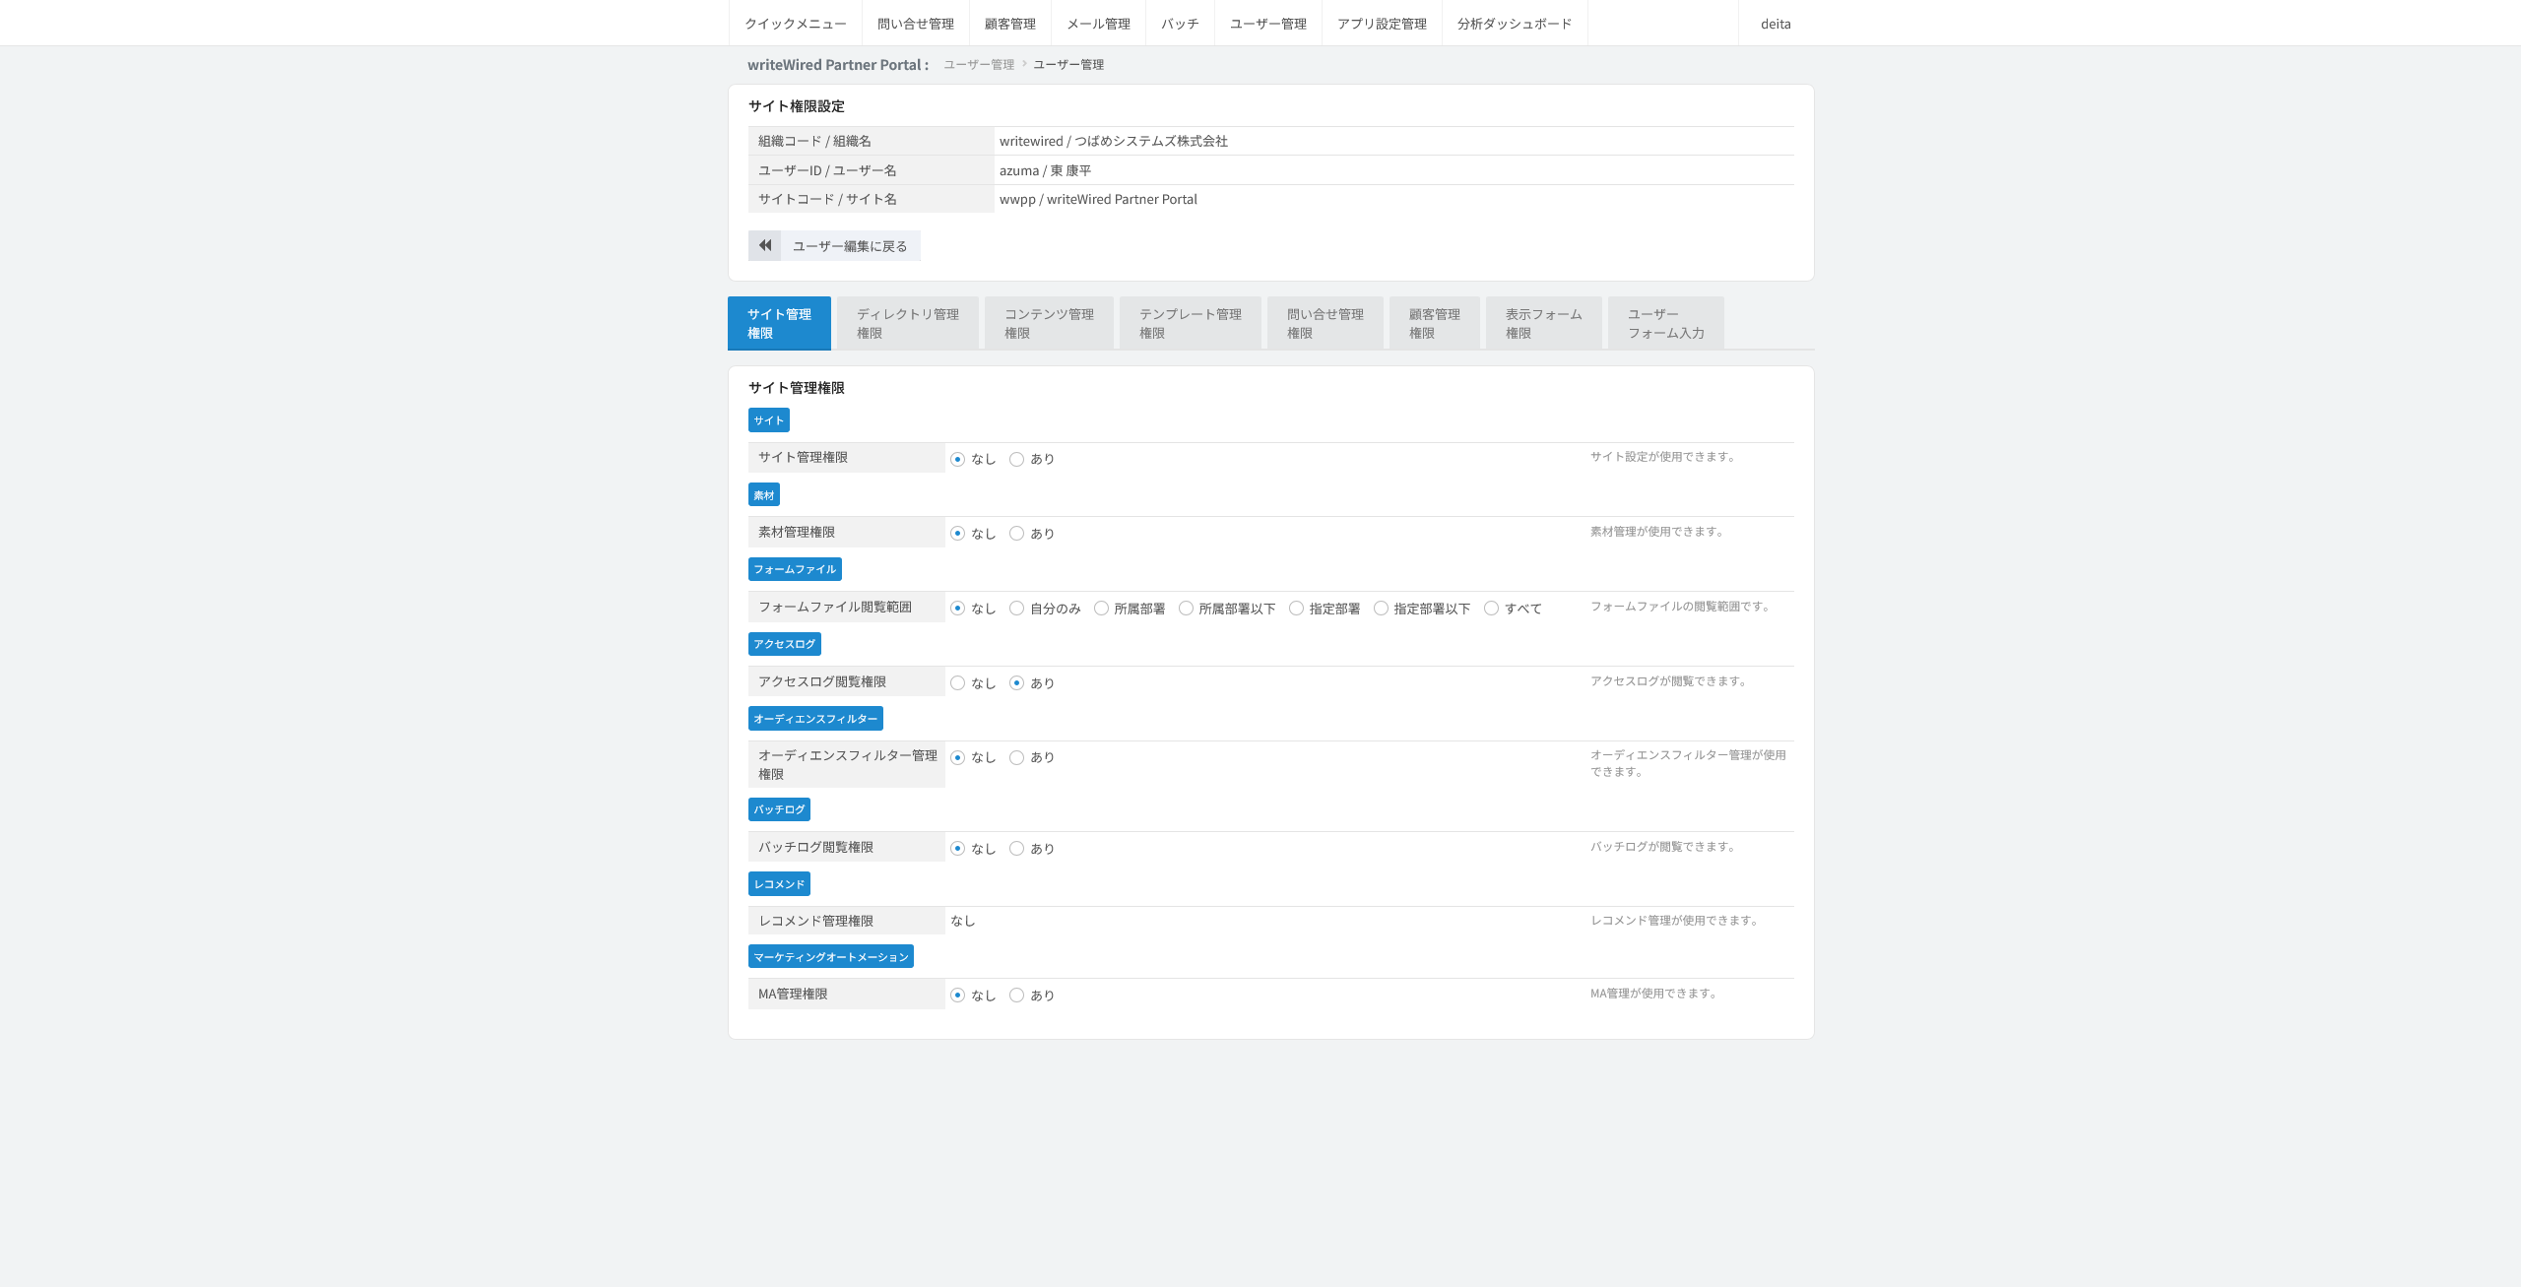Set MA管理権限 to あり
Viewport: 2521px width, 1287px height.
[x=1016, y=996]
